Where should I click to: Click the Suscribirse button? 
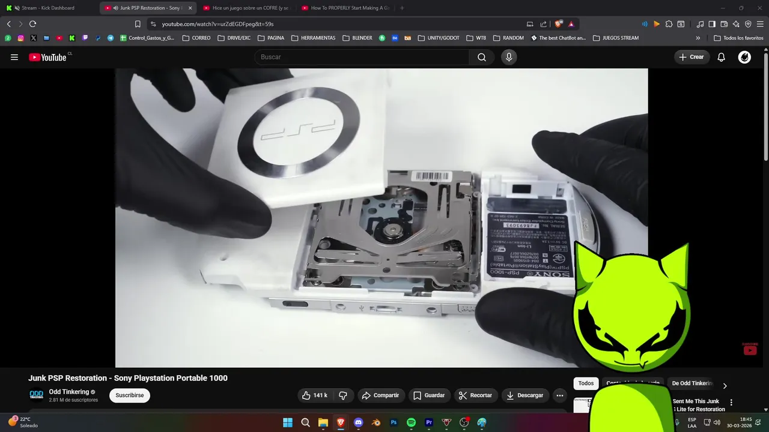(x=130, y=395)
